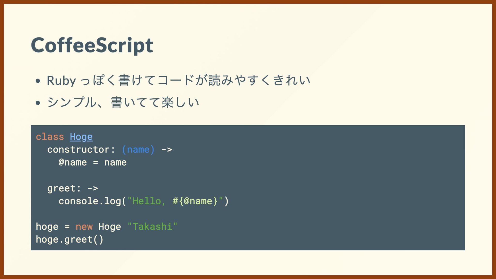Click the 'hoge.greet()' call line
The image size is (496, 279).
click(x=69, y=239)
